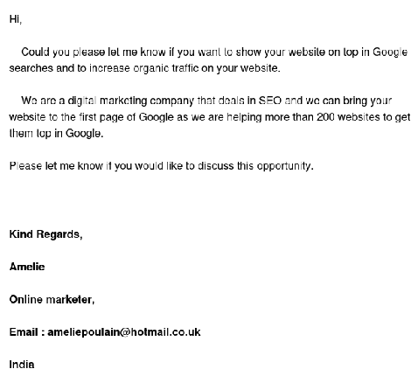Click the word "opportunity" in the last sentence
Viewport: 418px width, 376px height.
[283, 166]
